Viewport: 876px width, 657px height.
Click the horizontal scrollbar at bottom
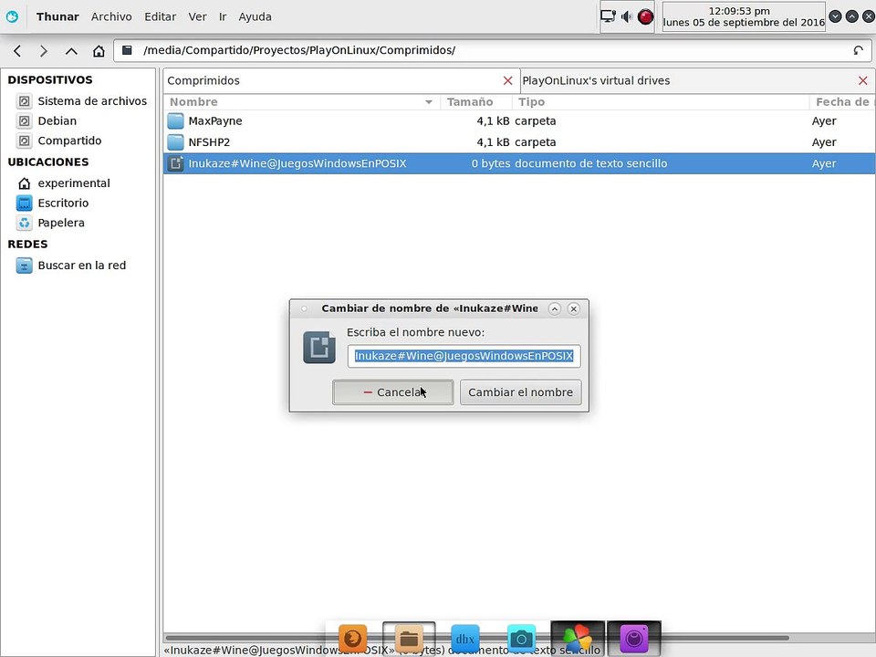(x=476, y=638)
